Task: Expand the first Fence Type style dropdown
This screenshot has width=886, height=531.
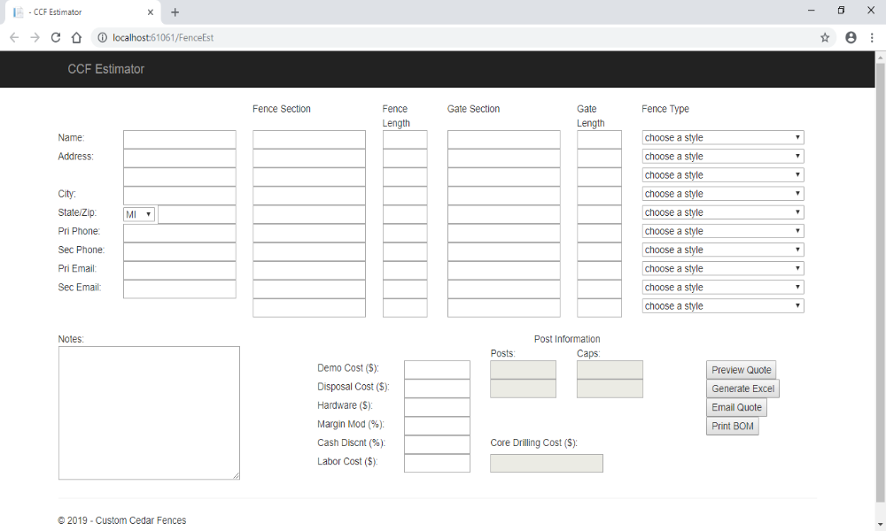Action: click(723, 138)
